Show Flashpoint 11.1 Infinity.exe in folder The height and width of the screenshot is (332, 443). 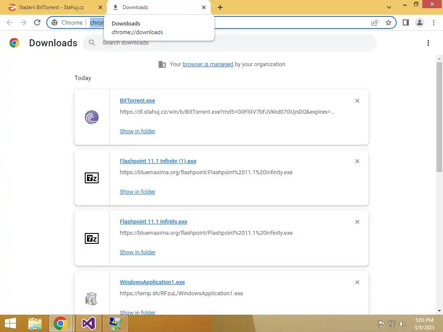138,252
